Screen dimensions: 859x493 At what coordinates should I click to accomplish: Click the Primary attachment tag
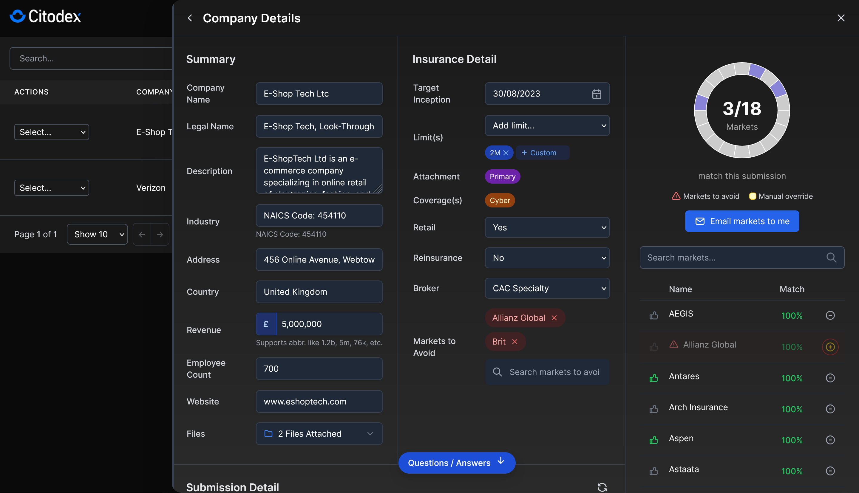pos(502,176)
